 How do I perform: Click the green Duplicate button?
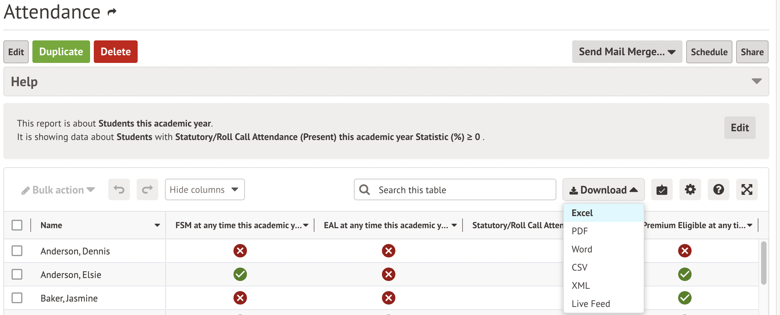[61, 52]
